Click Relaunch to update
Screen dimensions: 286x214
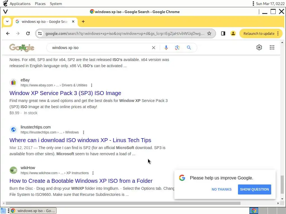[259, 33]
